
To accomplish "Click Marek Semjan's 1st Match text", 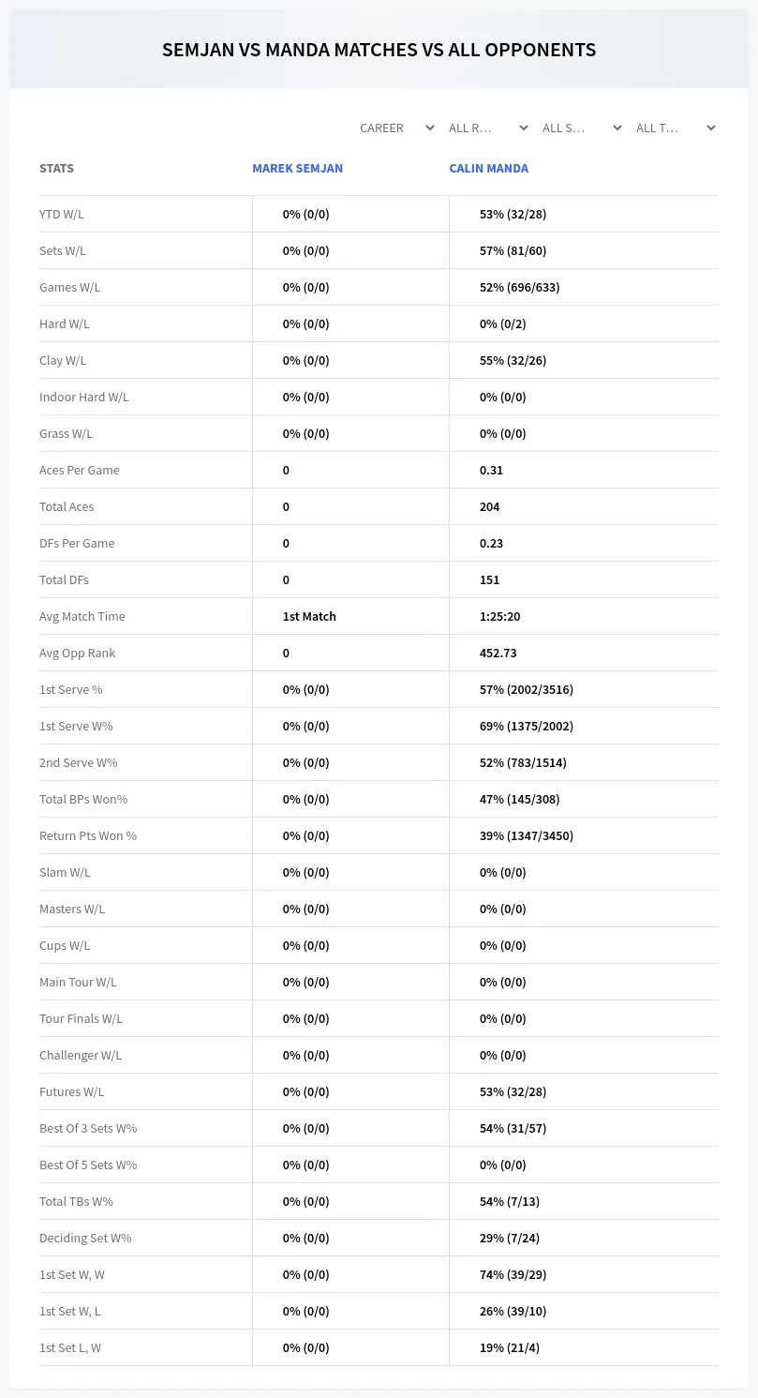I will click(309, 616).
